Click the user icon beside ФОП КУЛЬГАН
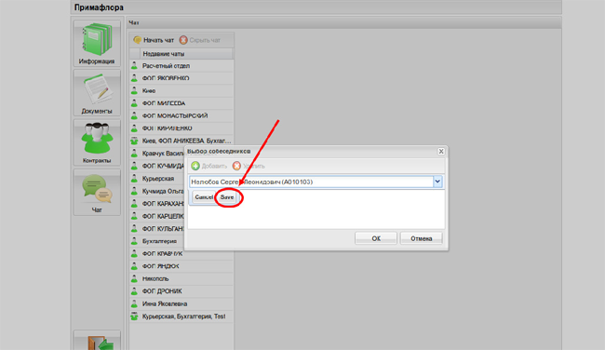 click(134, 228)
